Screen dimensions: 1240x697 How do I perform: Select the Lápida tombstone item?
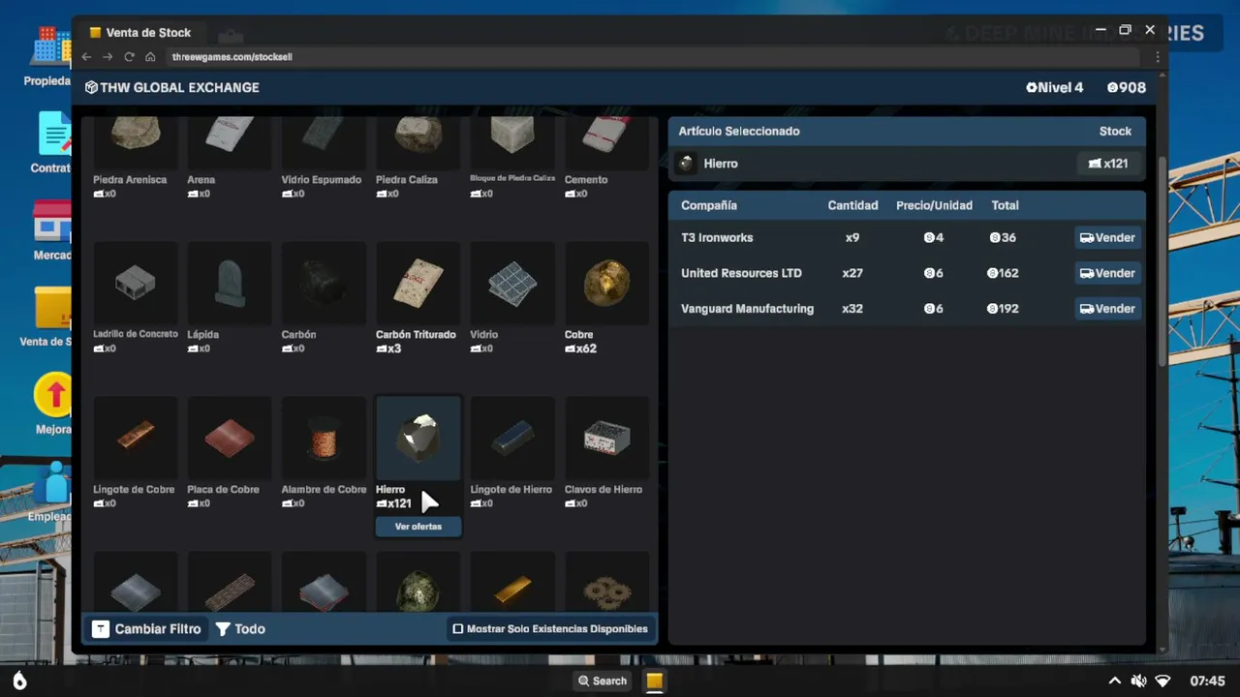(229, 284)
